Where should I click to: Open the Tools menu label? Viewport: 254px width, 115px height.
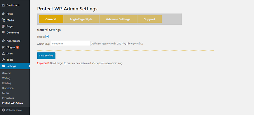point(10,60)
